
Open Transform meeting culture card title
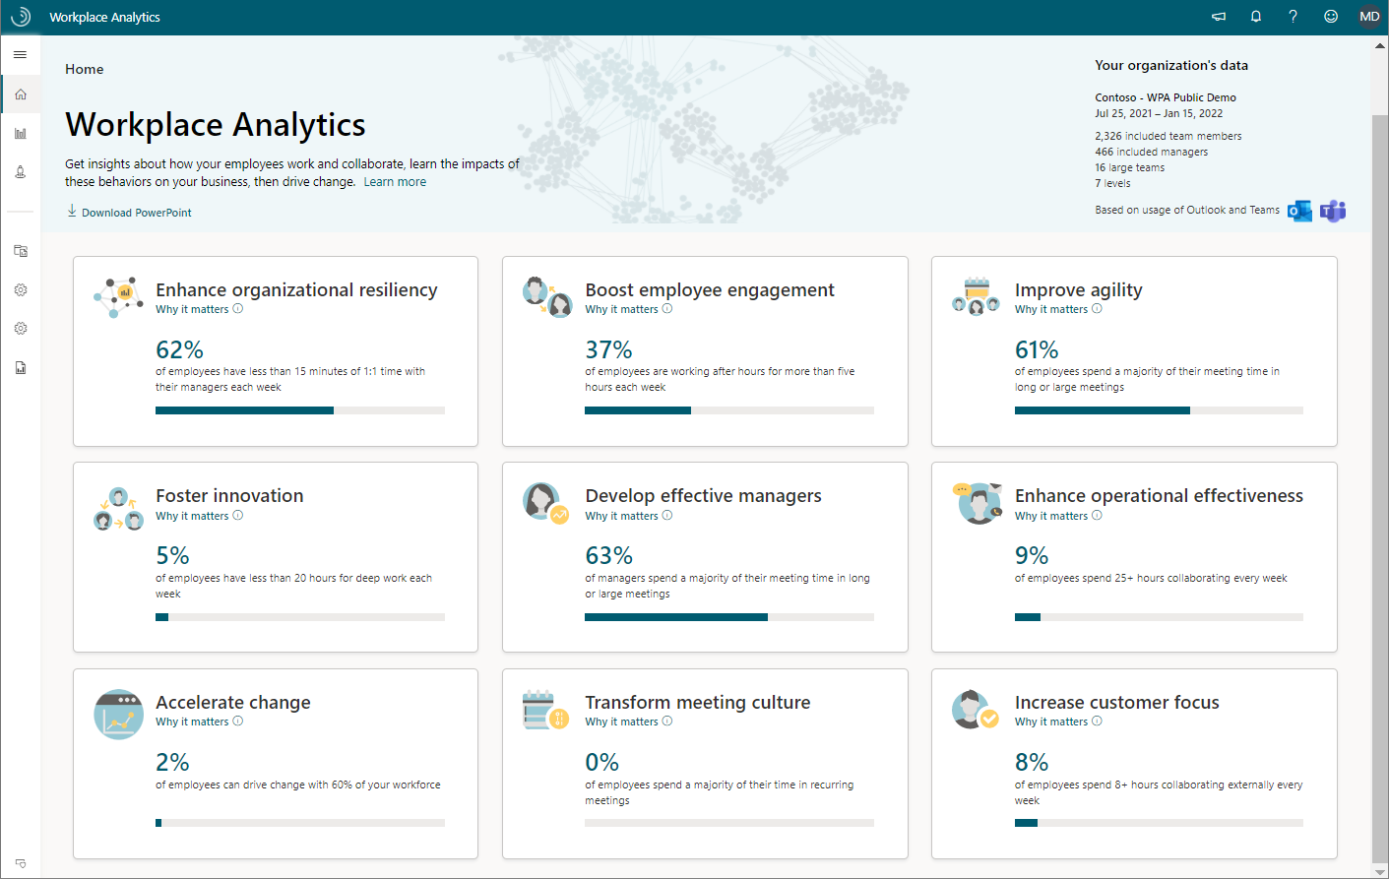click(698, 702)
